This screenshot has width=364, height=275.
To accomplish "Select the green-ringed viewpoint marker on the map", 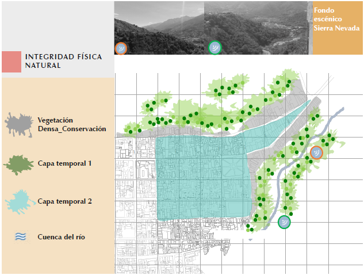I will coord(284,222).
